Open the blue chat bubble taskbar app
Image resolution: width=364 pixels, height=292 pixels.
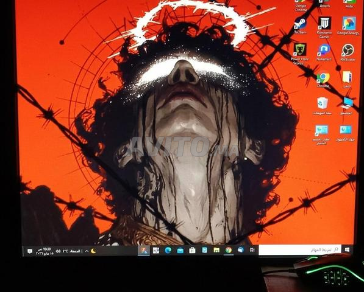tap(241, 250)
